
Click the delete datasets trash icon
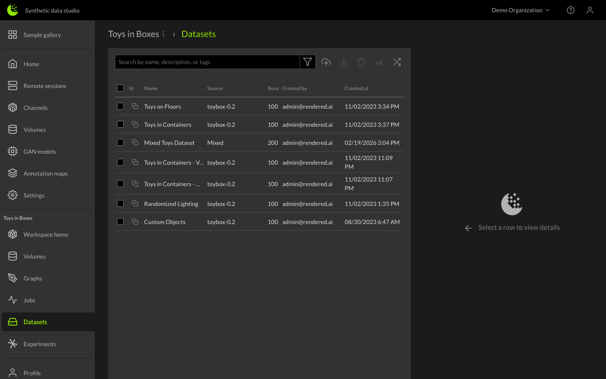(x=361, y=62)
